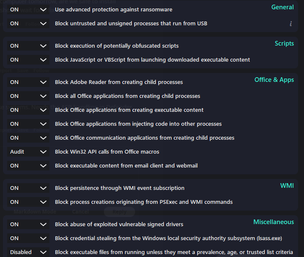Viewport: 304px width, 257px height.
Task: Click chevron for lsass.exe credential stealing rule
Action: click(x=43, y=238)
